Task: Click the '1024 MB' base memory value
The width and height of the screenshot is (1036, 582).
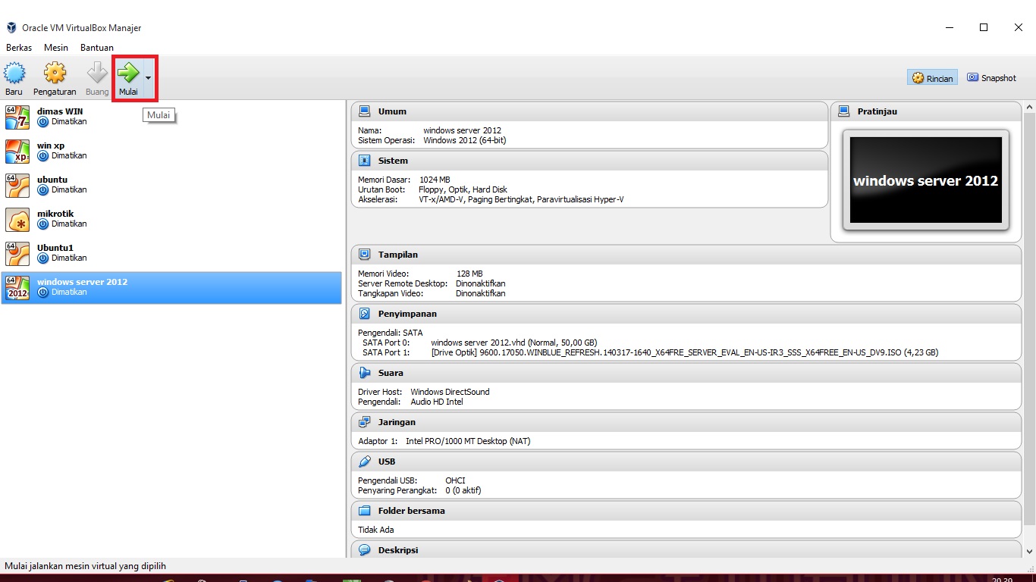Action: [x=435, y=180]
